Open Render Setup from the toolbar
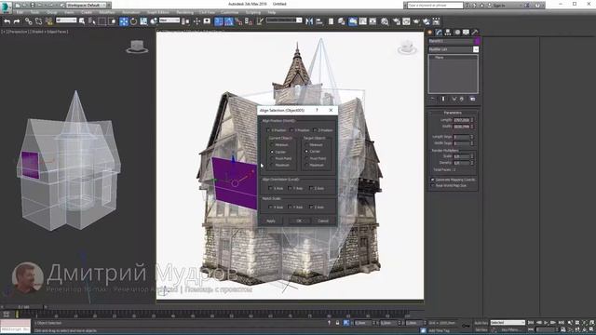 click(397, 21)
